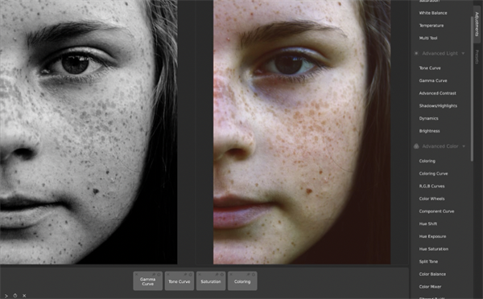Pin the Coloring adjustment chip
The height and width of the screenshot is (299, 483).
click(x=248, y=274)
